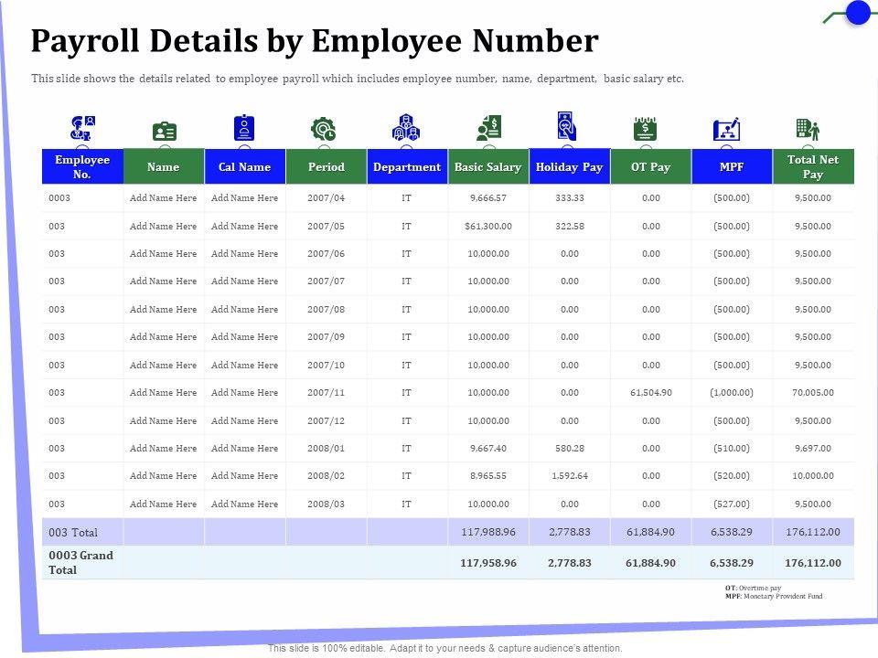Click the holiday pay value 322.58

[x=570, y=226]
